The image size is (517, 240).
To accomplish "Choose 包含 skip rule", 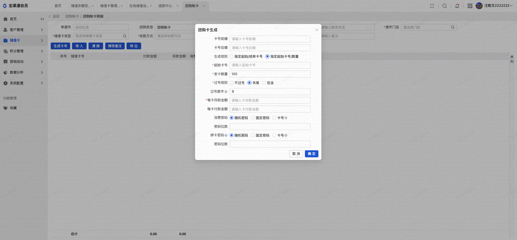I will 264,83.
